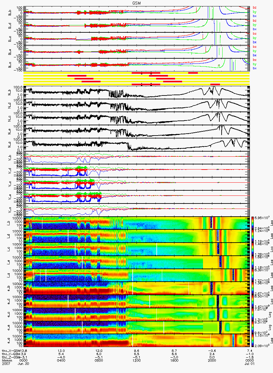Click the B_b panel axis label
Image resolution: width=273 pixels, height=373 pixels.
[x=10, y=13]
